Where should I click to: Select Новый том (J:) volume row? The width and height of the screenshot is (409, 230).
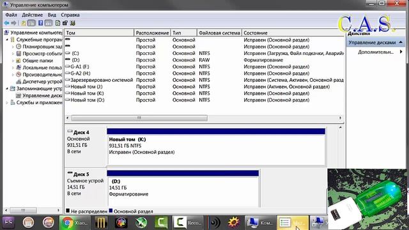pos(204,87)
